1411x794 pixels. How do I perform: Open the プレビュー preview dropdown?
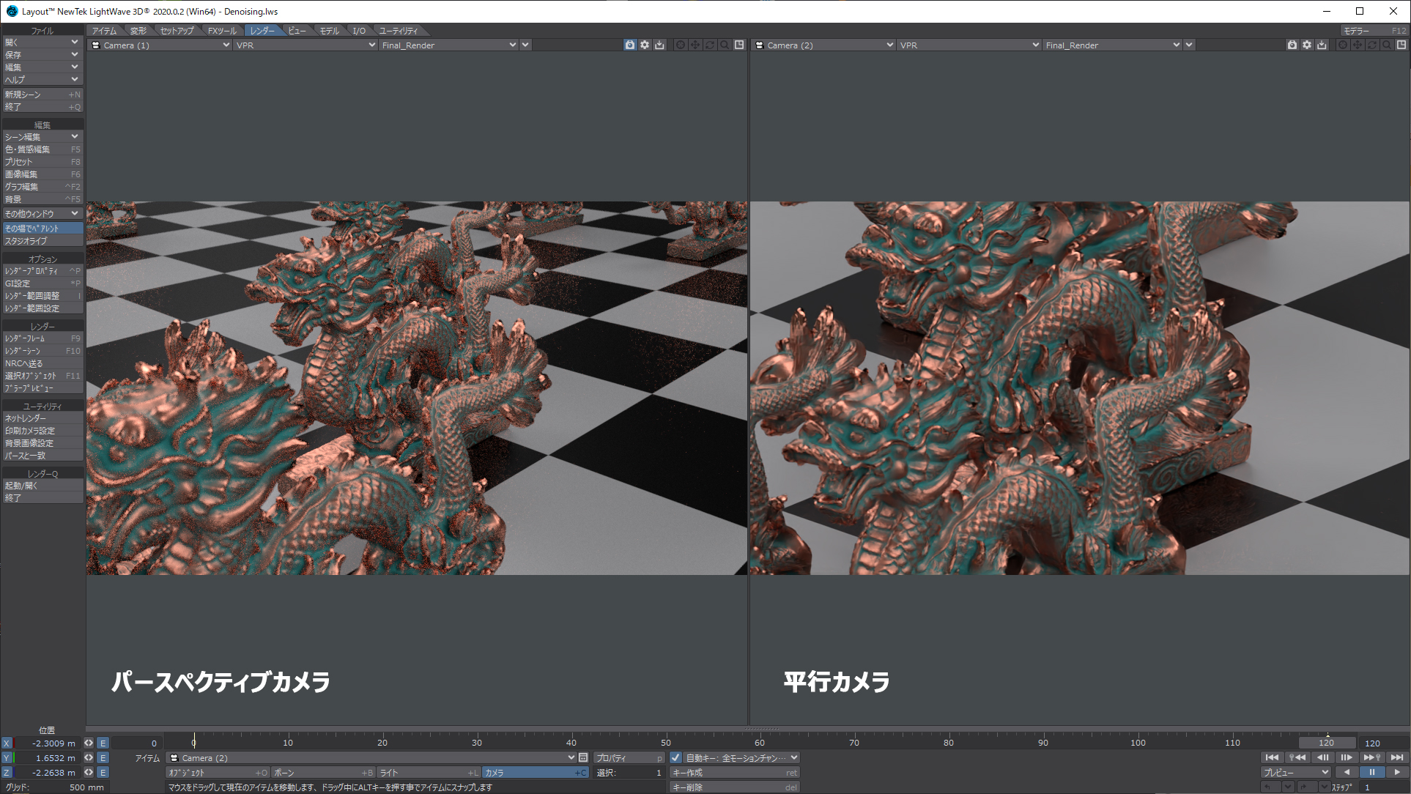[x=1296, y=772]
